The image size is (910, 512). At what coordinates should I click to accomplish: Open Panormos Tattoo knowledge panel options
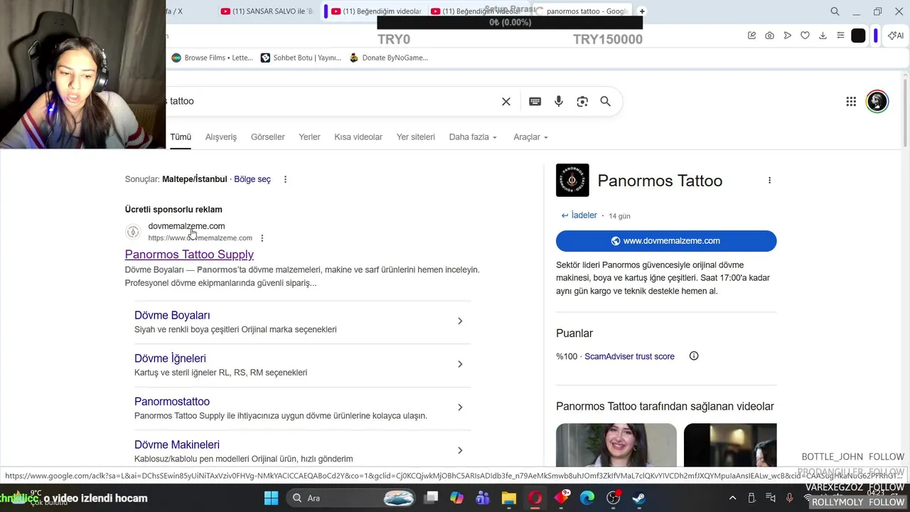(x=769, y=181)
